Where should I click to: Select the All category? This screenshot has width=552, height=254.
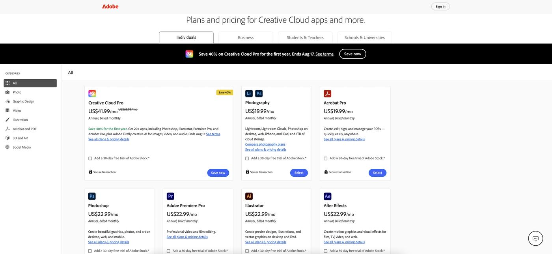[30, 83]
